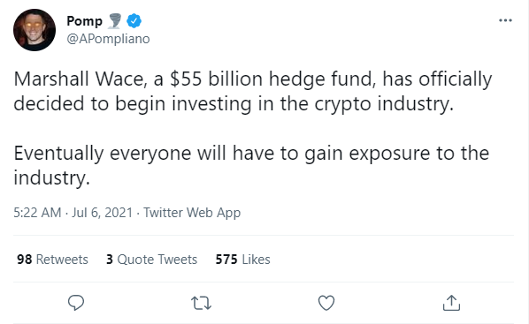Click the Twitter Web App source link
The width and height of the screenshot is (529, 324).
pyautogui.click(x=192, y=213)
